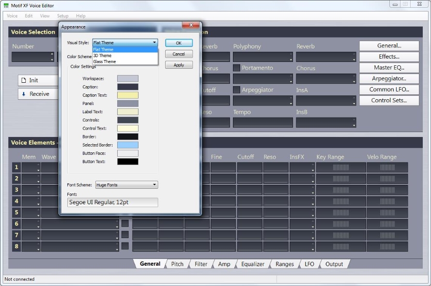Toggle the Portamento checkbox

pos(236,68)
